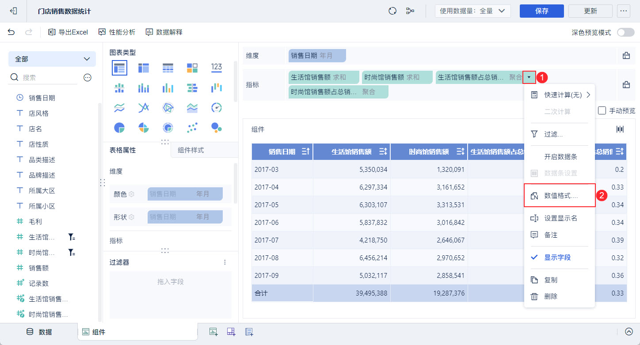Choose 复制 from the context menu
This screenshot has width=640, height=345.
560,280
